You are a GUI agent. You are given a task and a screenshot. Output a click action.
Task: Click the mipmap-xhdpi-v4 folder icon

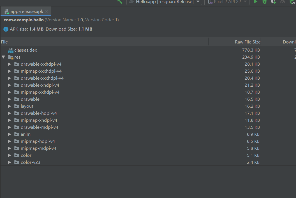click(17, 120)
